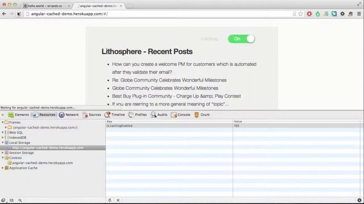
Task: Open the Chrome hamburger menu
Action: 359,14
